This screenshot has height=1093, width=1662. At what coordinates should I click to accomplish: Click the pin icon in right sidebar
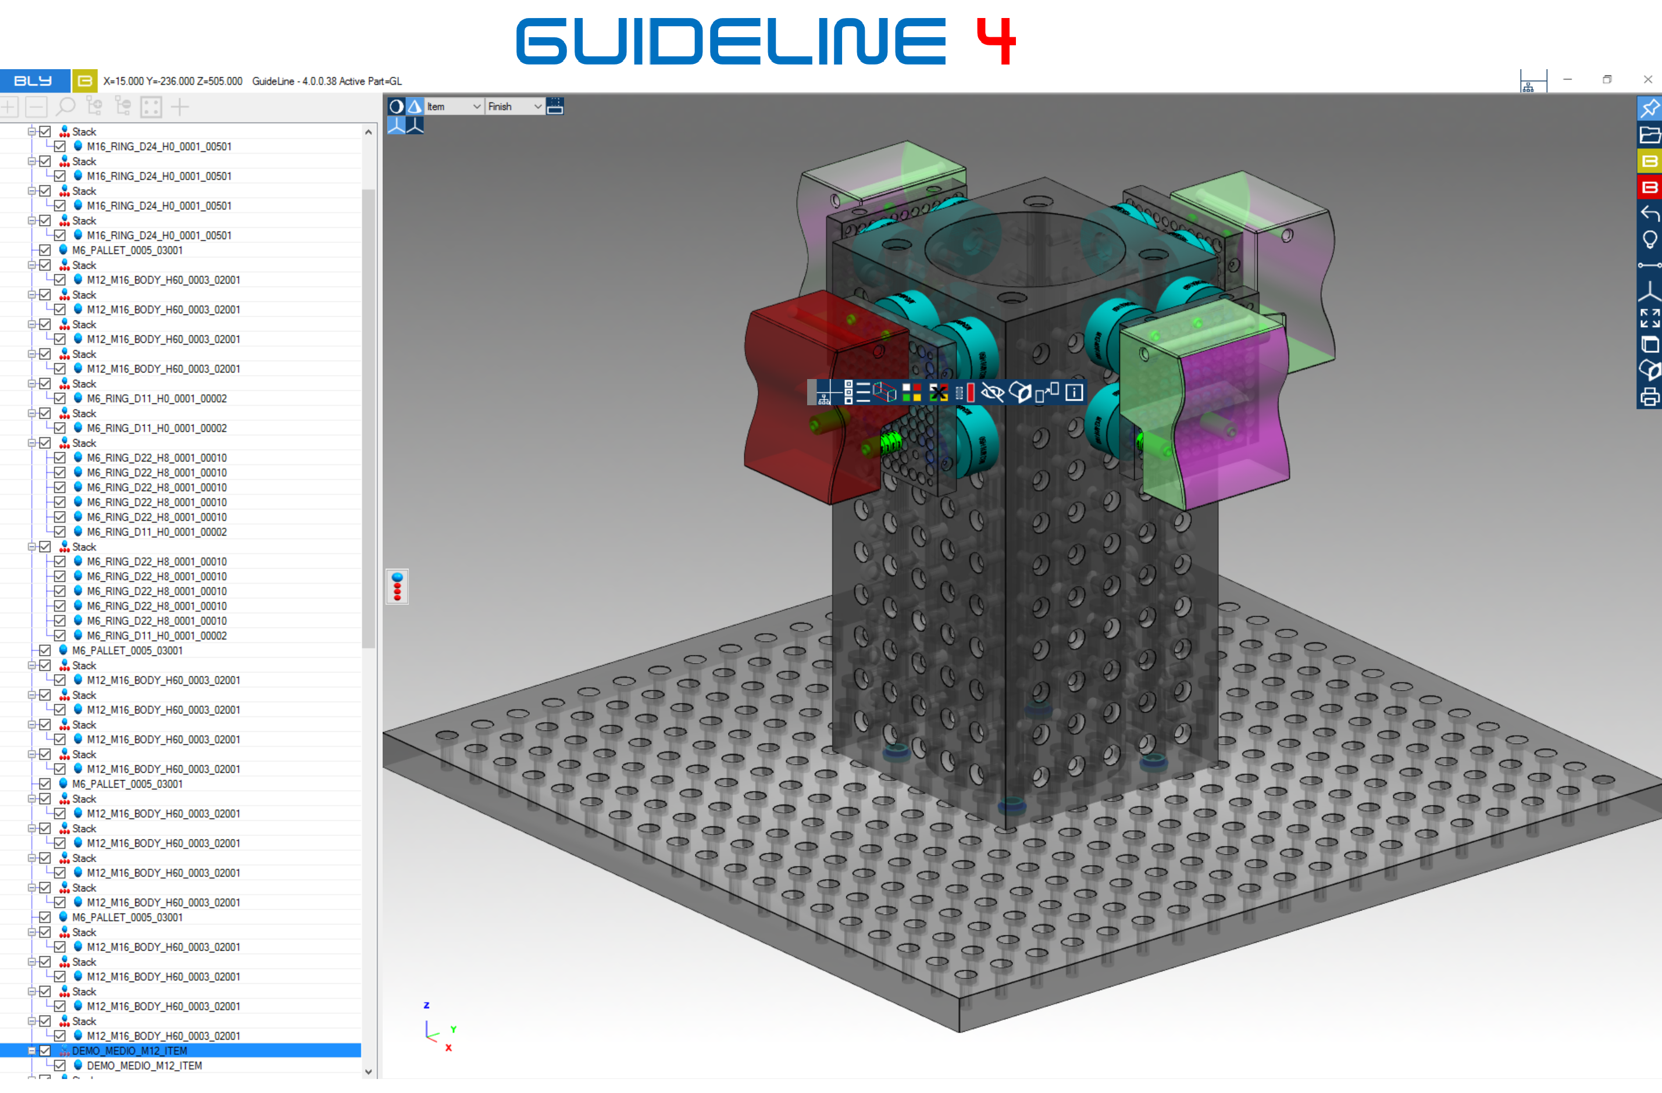(x=1649, y=108)
